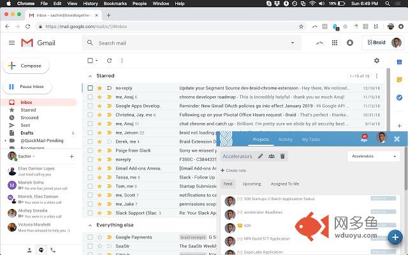Switch to the Activity tab in Braid

click(x=285, y=139)
